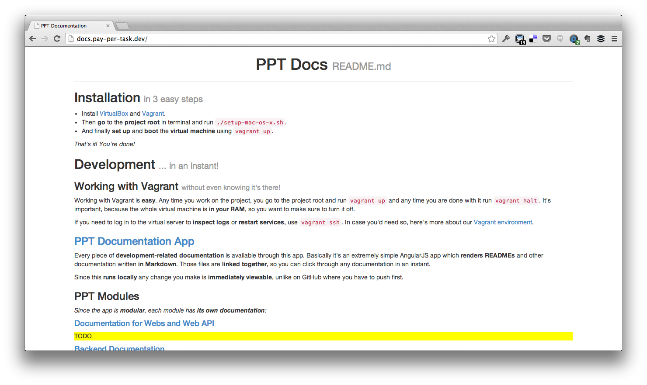The image size is (647, 385).
Task: Open Documentation for Webs and Web API
Action: coord(144,323)
